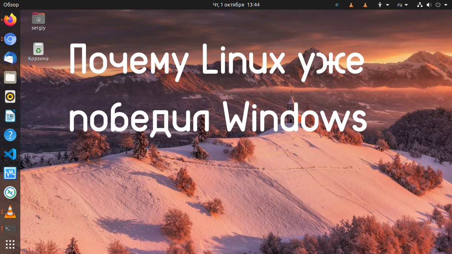Click the power icon in top bar
Image resolution: width=452 pixels, height=254 pixels.
438,5
